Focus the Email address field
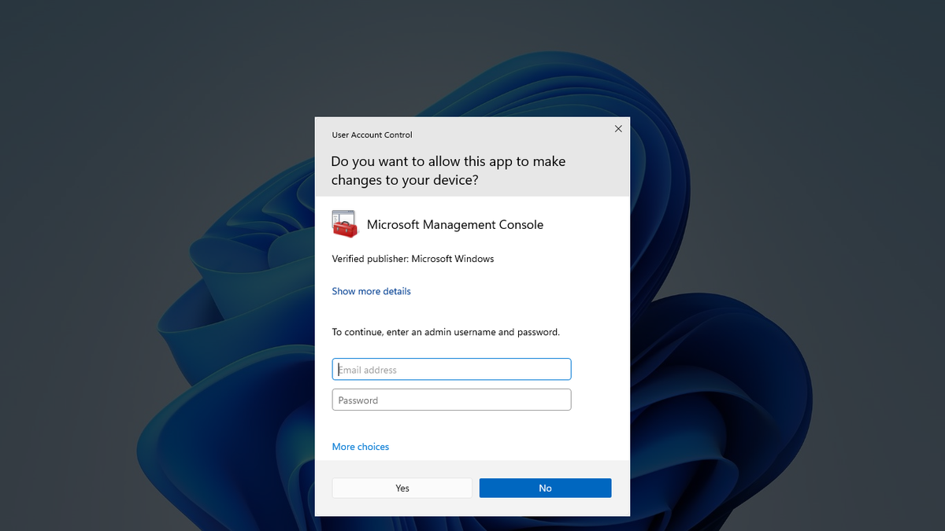This screenshot has height=531, width=945. click(451, 370)
